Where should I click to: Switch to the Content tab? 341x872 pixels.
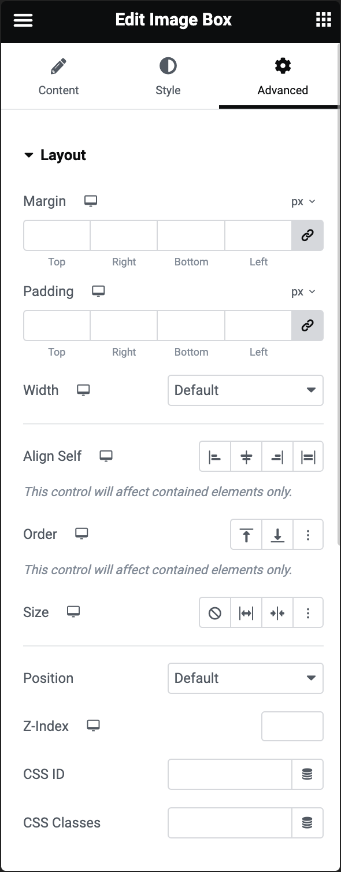pos(58,75)
